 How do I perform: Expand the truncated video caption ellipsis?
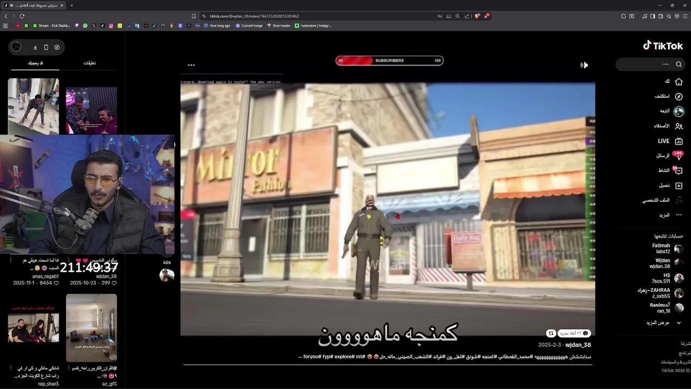(x=300, y=357)
